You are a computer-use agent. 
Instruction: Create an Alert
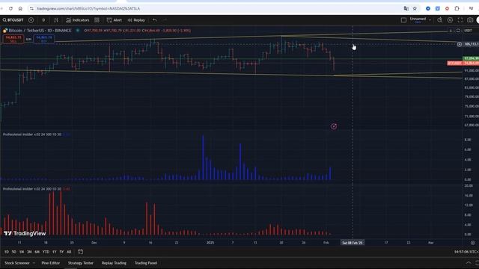click(115, 20)
